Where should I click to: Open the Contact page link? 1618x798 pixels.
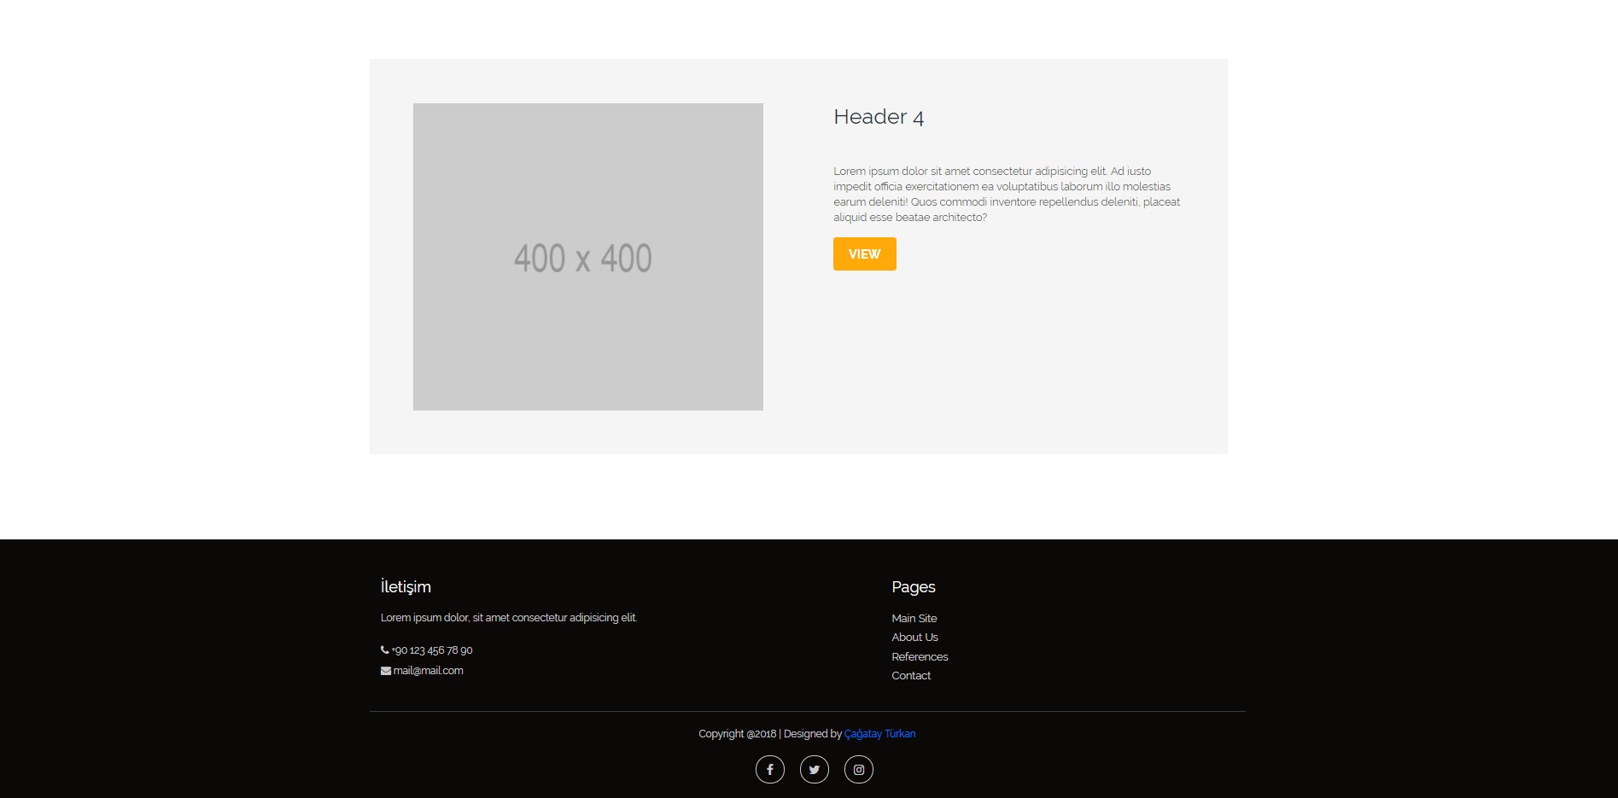911,676
